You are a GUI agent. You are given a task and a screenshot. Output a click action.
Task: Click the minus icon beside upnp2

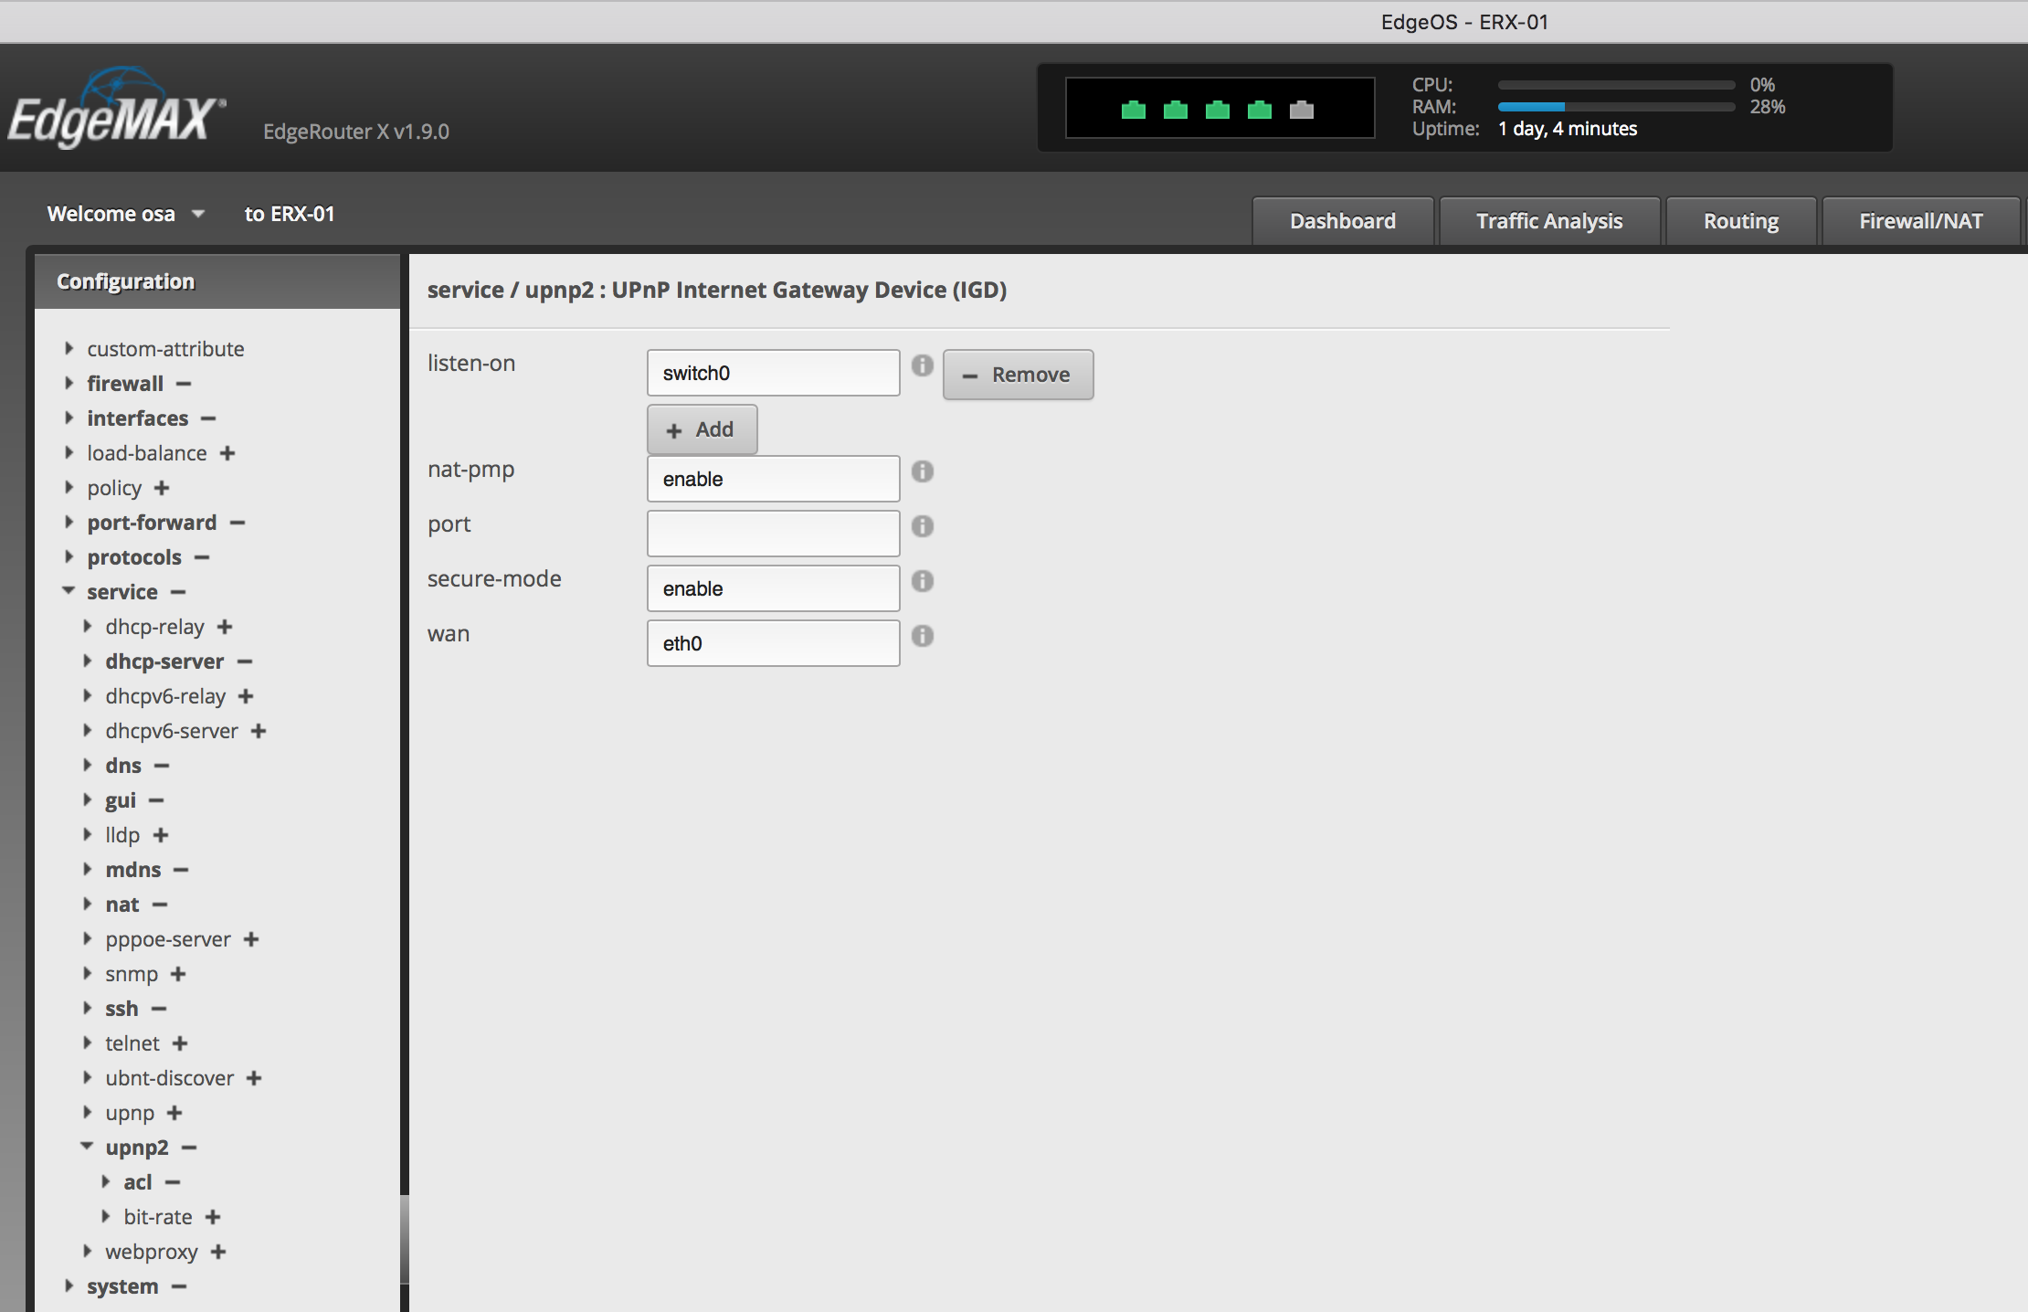tap(189, 1148)
